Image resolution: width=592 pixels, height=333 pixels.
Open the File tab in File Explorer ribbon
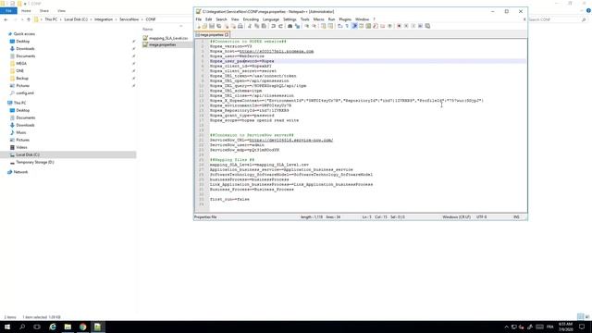tap(8, 11)
